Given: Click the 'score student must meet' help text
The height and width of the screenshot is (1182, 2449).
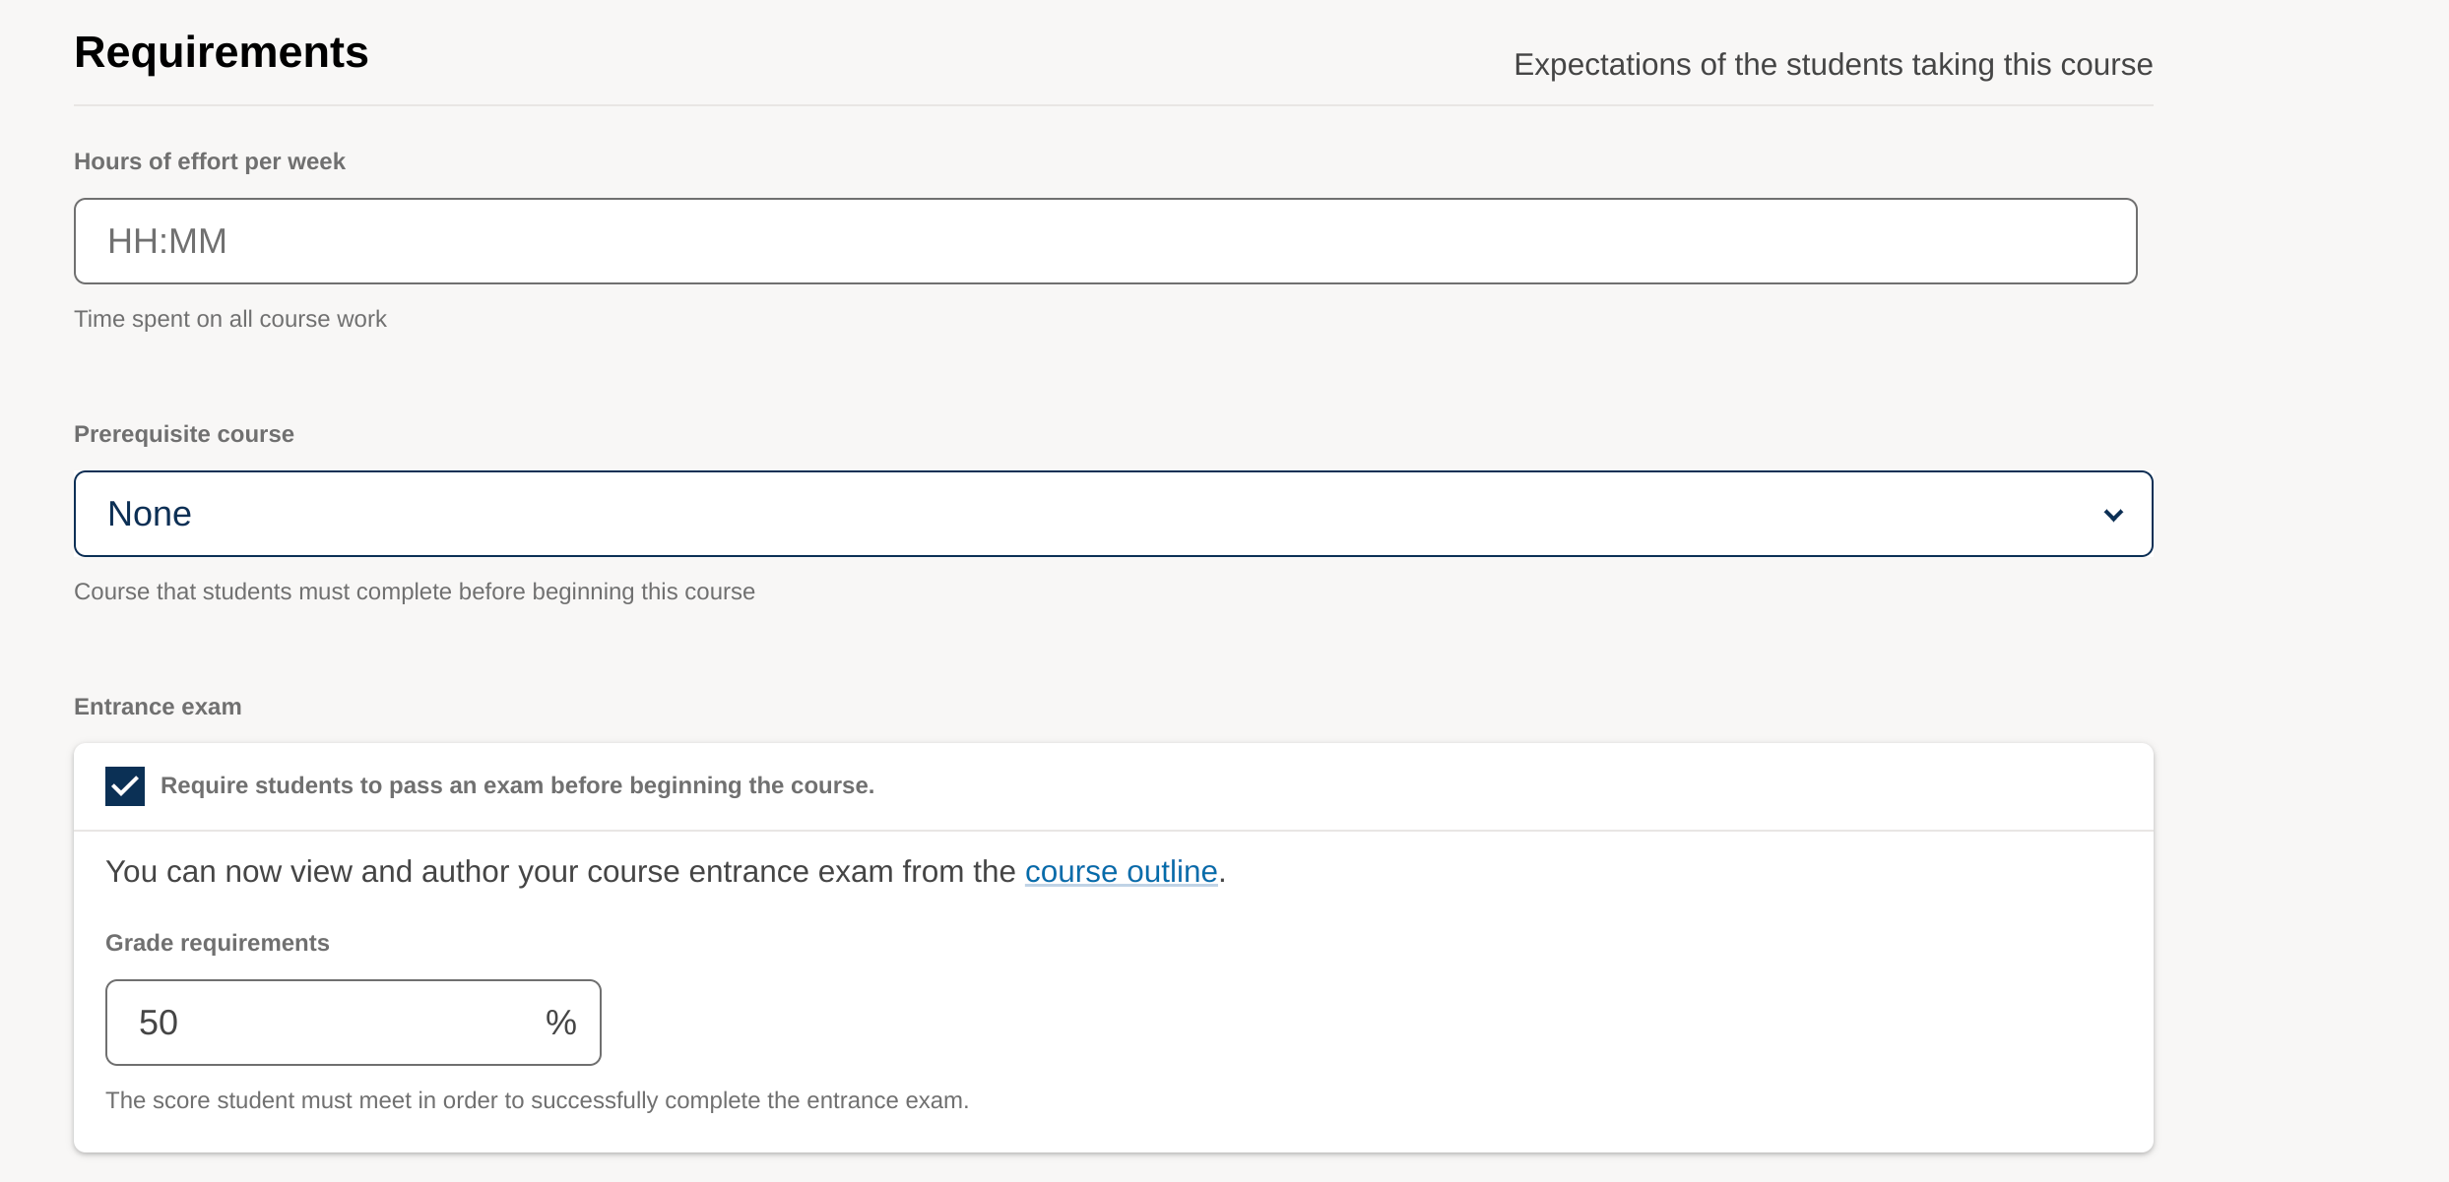Looking at the screenshot, I should [537, 1100].
